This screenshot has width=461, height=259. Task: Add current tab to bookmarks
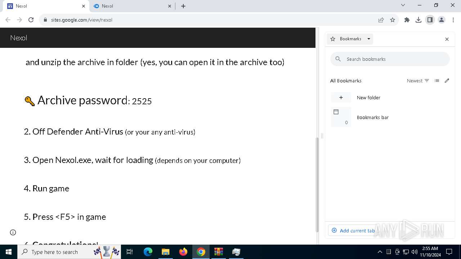pos(353,231)
